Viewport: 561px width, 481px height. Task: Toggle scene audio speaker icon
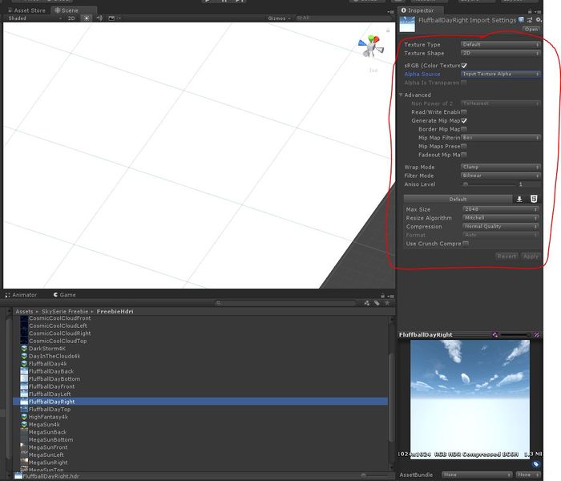pos(99,18)
